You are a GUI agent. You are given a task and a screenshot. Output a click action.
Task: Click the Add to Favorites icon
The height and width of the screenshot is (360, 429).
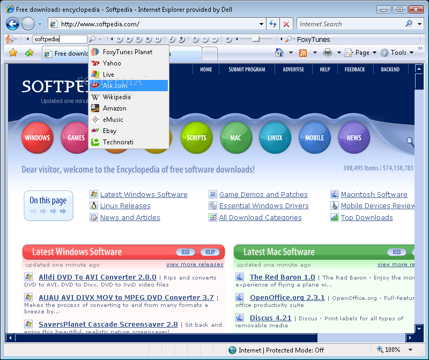point(29,53)
